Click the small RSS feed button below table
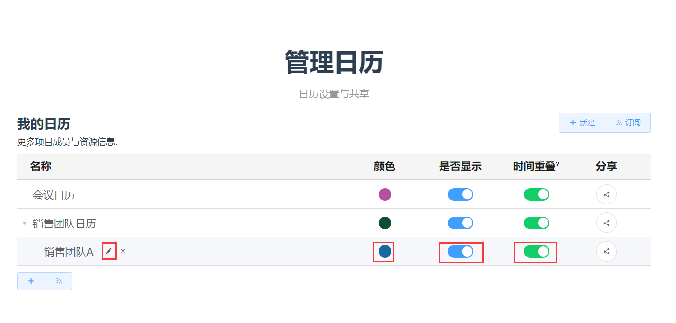 [59, 281]
